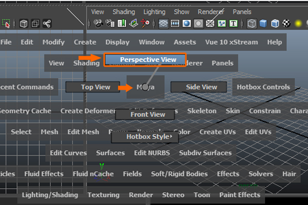The width and height of the screenshot is (308, 205).
Task: Click the share-style connection nodes icon
Action: 47,24
